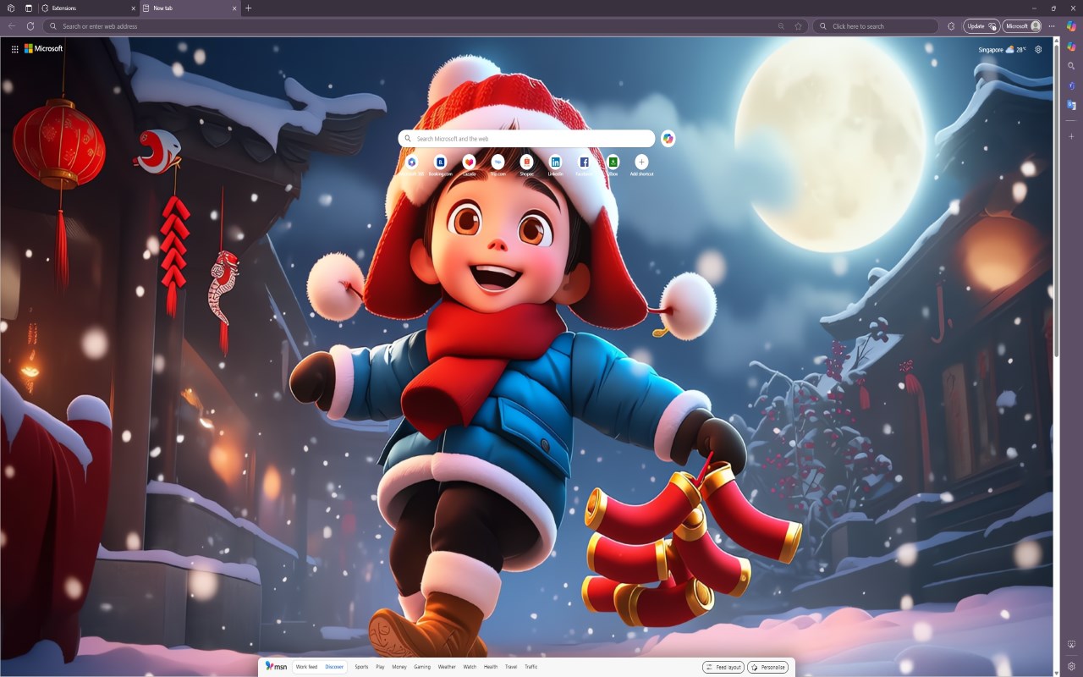Click the zoom magnifier icon in address bar
Image resolution: width=1083 pixels, height=677 pixels.
point(781,26)
